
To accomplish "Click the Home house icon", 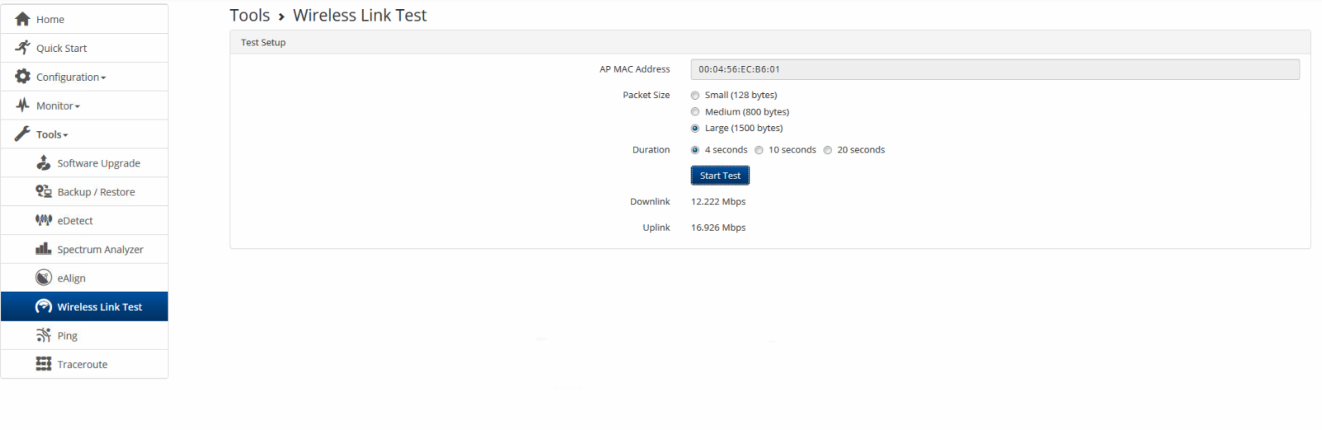I will coord(22,19).
